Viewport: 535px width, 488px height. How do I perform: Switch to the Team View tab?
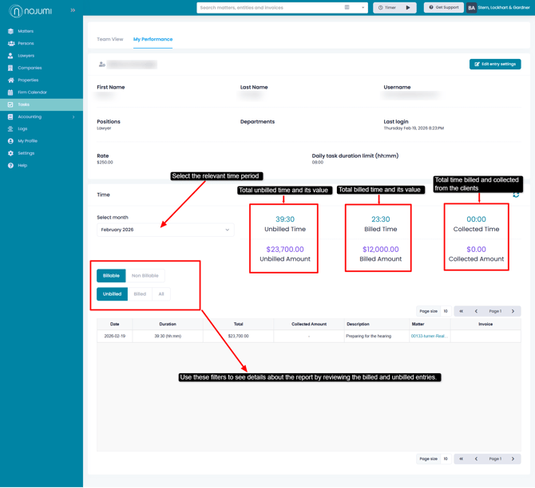tap(110, 39)
